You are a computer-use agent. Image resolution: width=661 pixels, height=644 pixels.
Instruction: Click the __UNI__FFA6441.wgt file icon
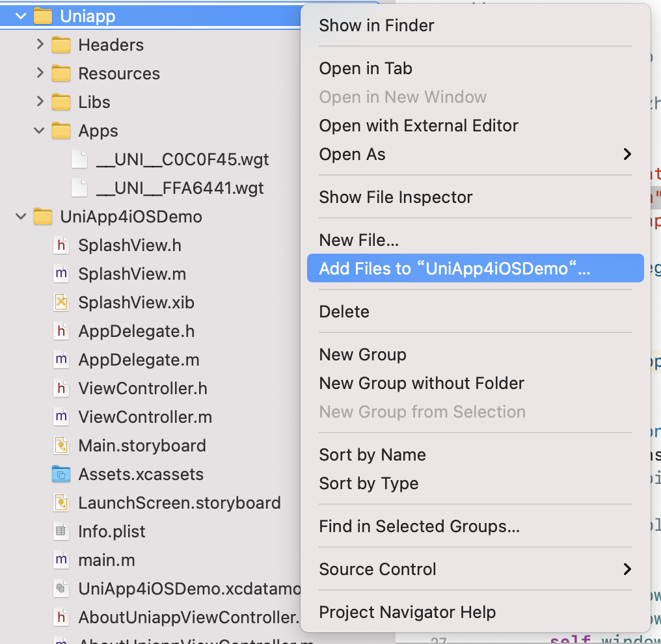[79, 188]
